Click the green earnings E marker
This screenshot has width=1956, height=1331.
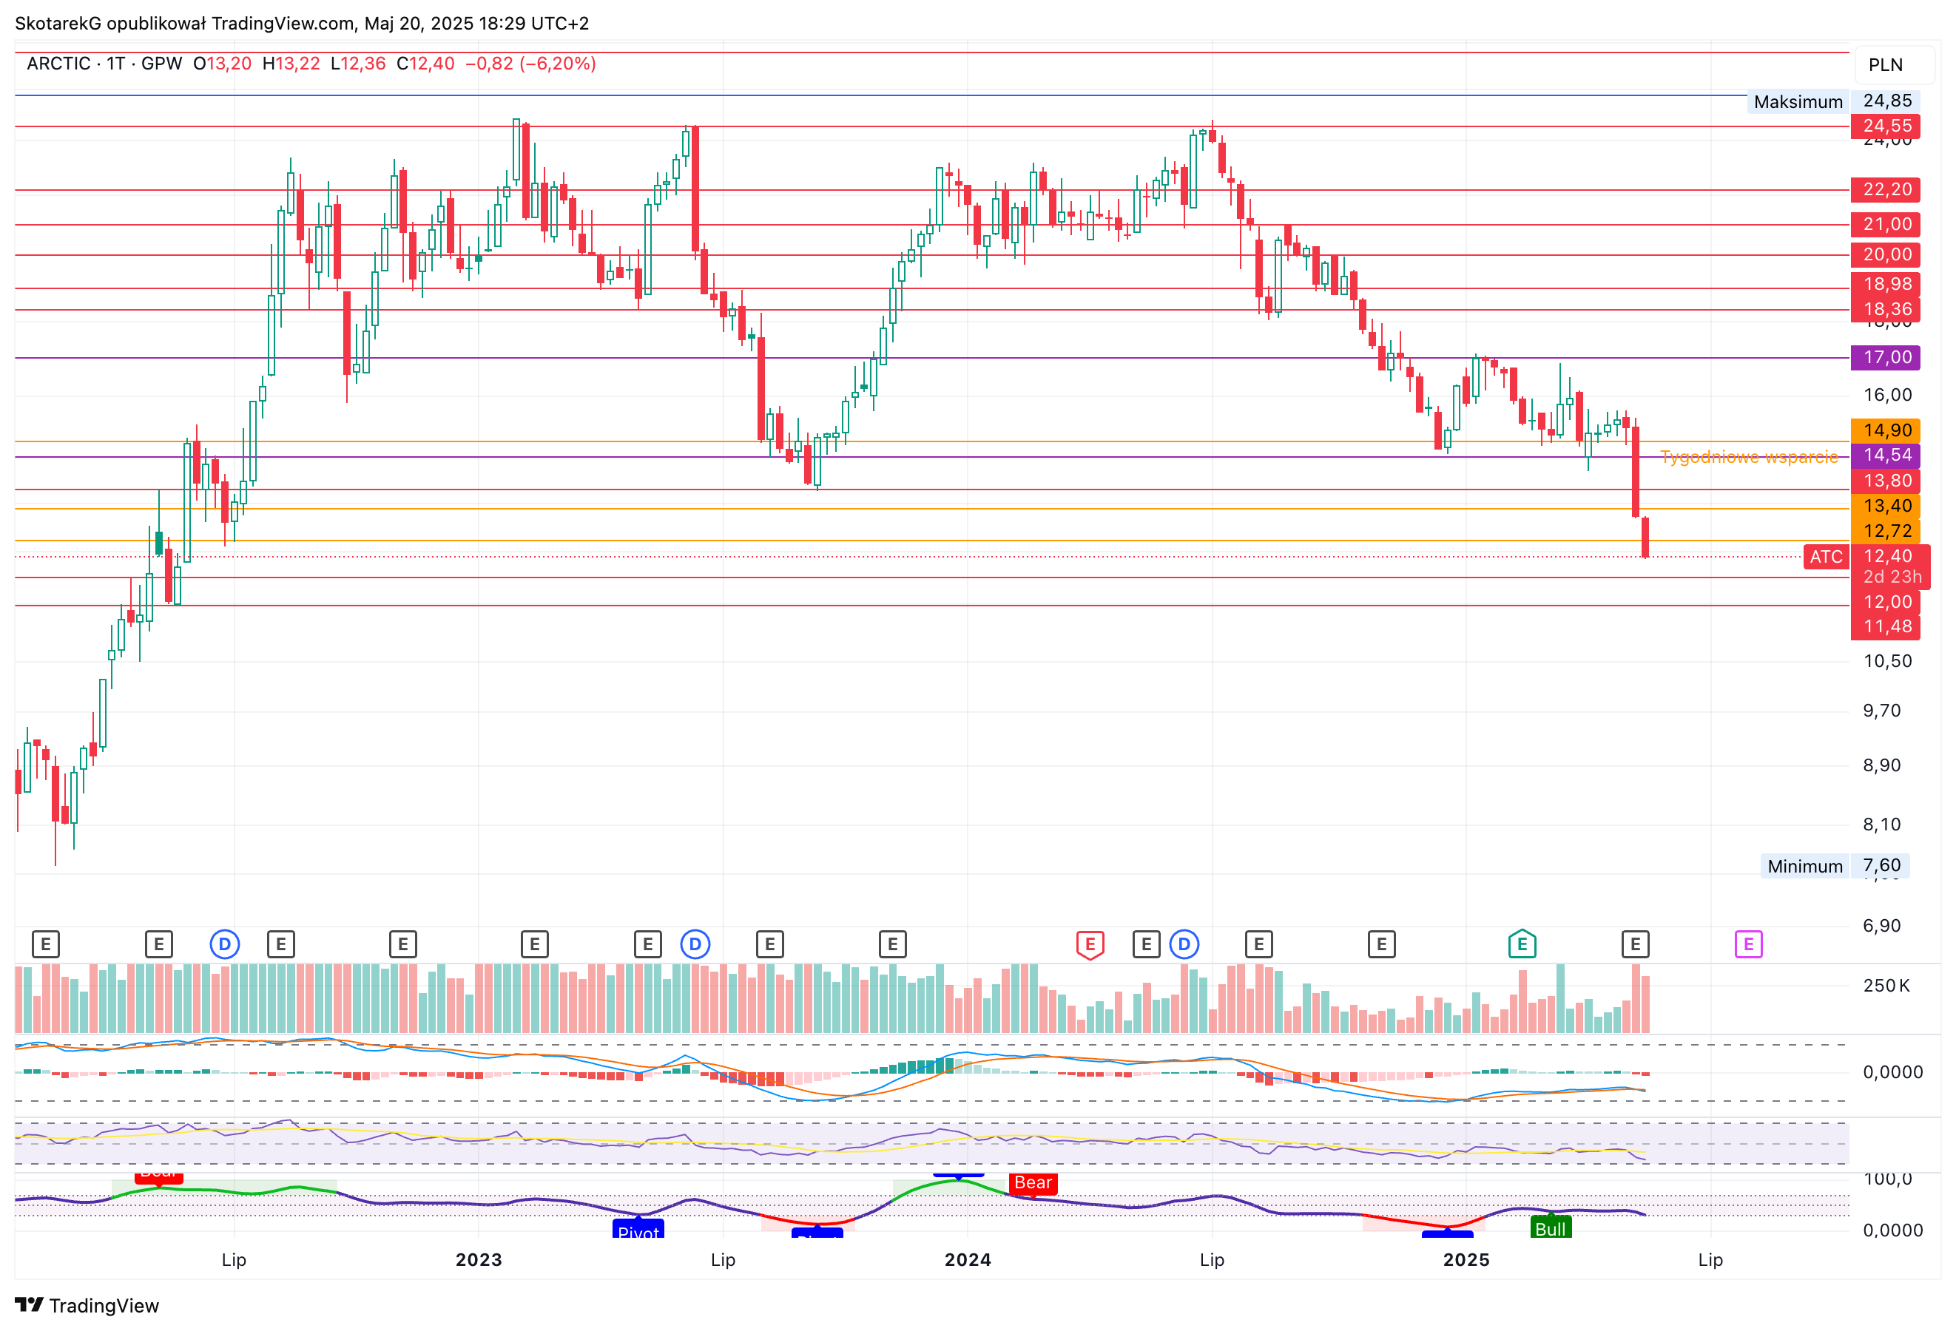pyautogui.click(x=1522, y=944)
